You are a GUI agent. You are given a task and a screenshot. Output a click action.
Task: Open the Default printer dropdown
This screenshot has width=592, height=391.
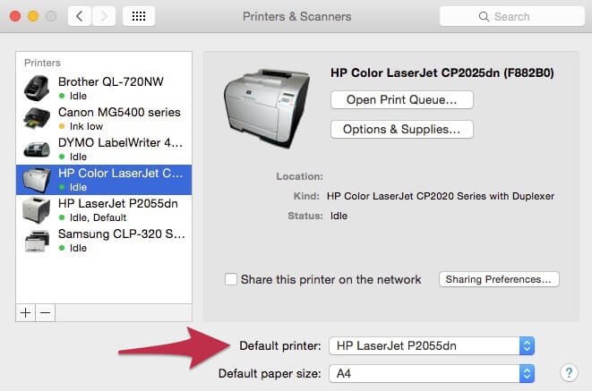pyautogui.click(x=432, y=345)
